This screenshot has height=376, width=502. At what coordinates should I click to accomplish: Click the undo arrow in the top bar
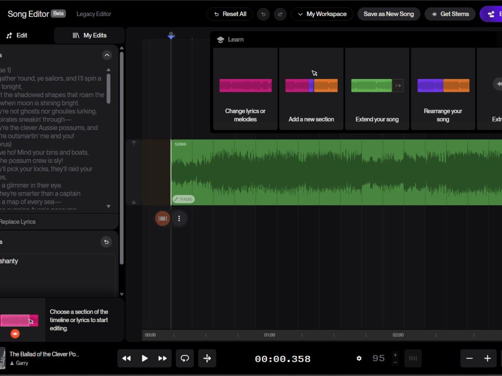263,14
